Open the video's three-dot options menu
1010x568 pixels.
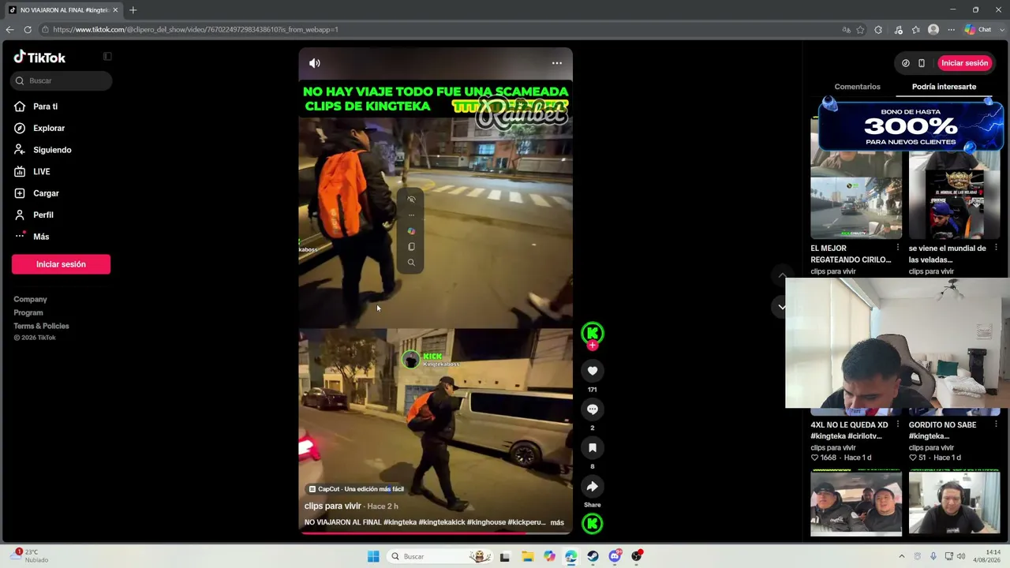557,63
